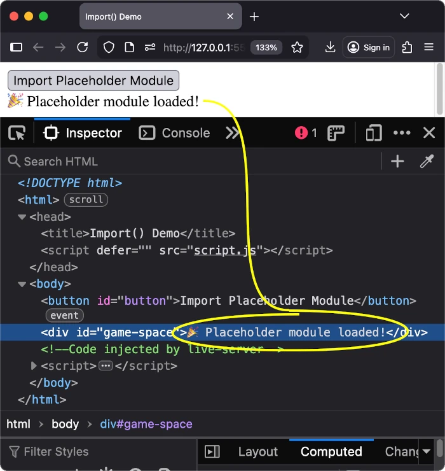The image size is (445, 471).
Task: Select the closing html tag
Action: pyautogui.click(x=42, y=400)
